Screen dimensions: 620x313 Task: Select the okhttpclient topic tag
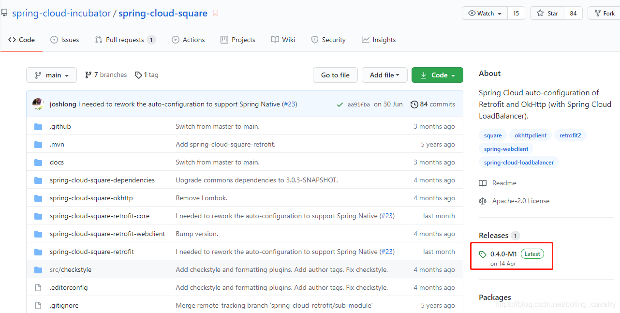coord(531,135)
